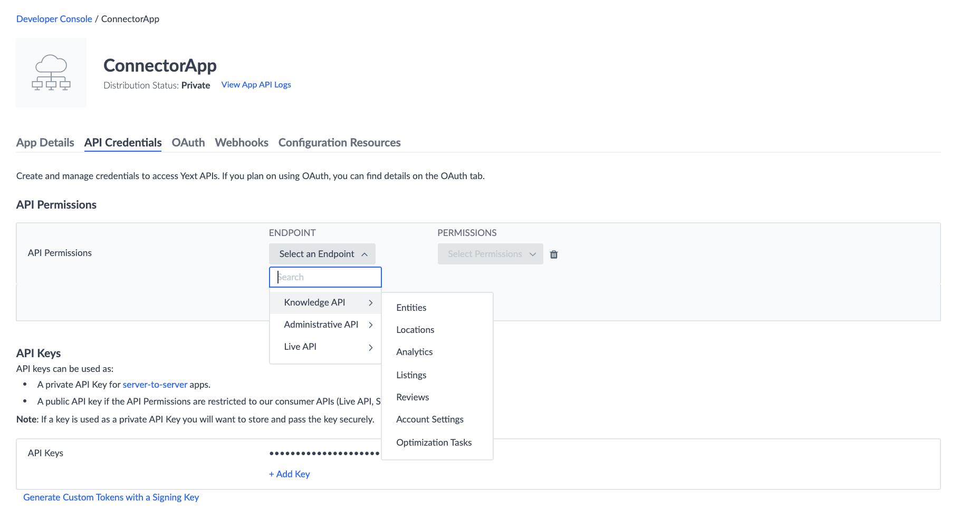Viewport: 959px width, 511px height.
Task: Open the Webhooks tab
Action: coord(242,143)
